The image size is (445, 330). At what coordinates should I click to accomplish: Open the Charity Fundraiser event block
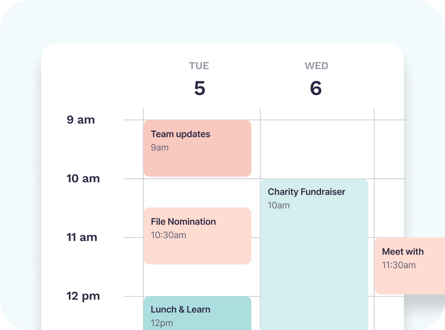(x=314, y=255)
